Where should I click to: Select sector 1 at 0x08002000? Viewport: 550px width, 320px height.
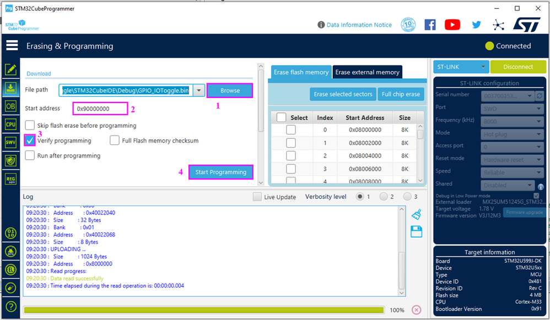[291, 143]
